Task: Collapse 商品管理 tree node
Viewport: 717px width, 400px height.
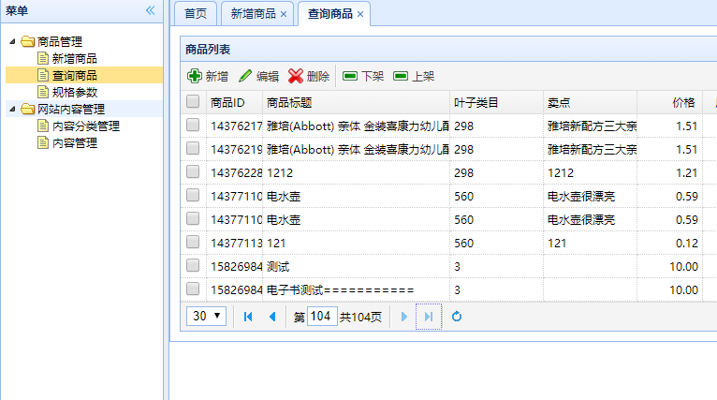Action: point(12,41)
